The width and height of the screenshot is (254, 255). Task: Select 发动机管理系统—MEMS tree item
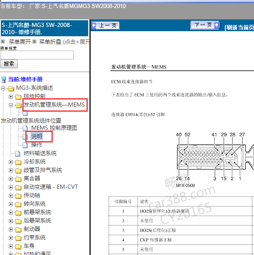pos(54,105)
